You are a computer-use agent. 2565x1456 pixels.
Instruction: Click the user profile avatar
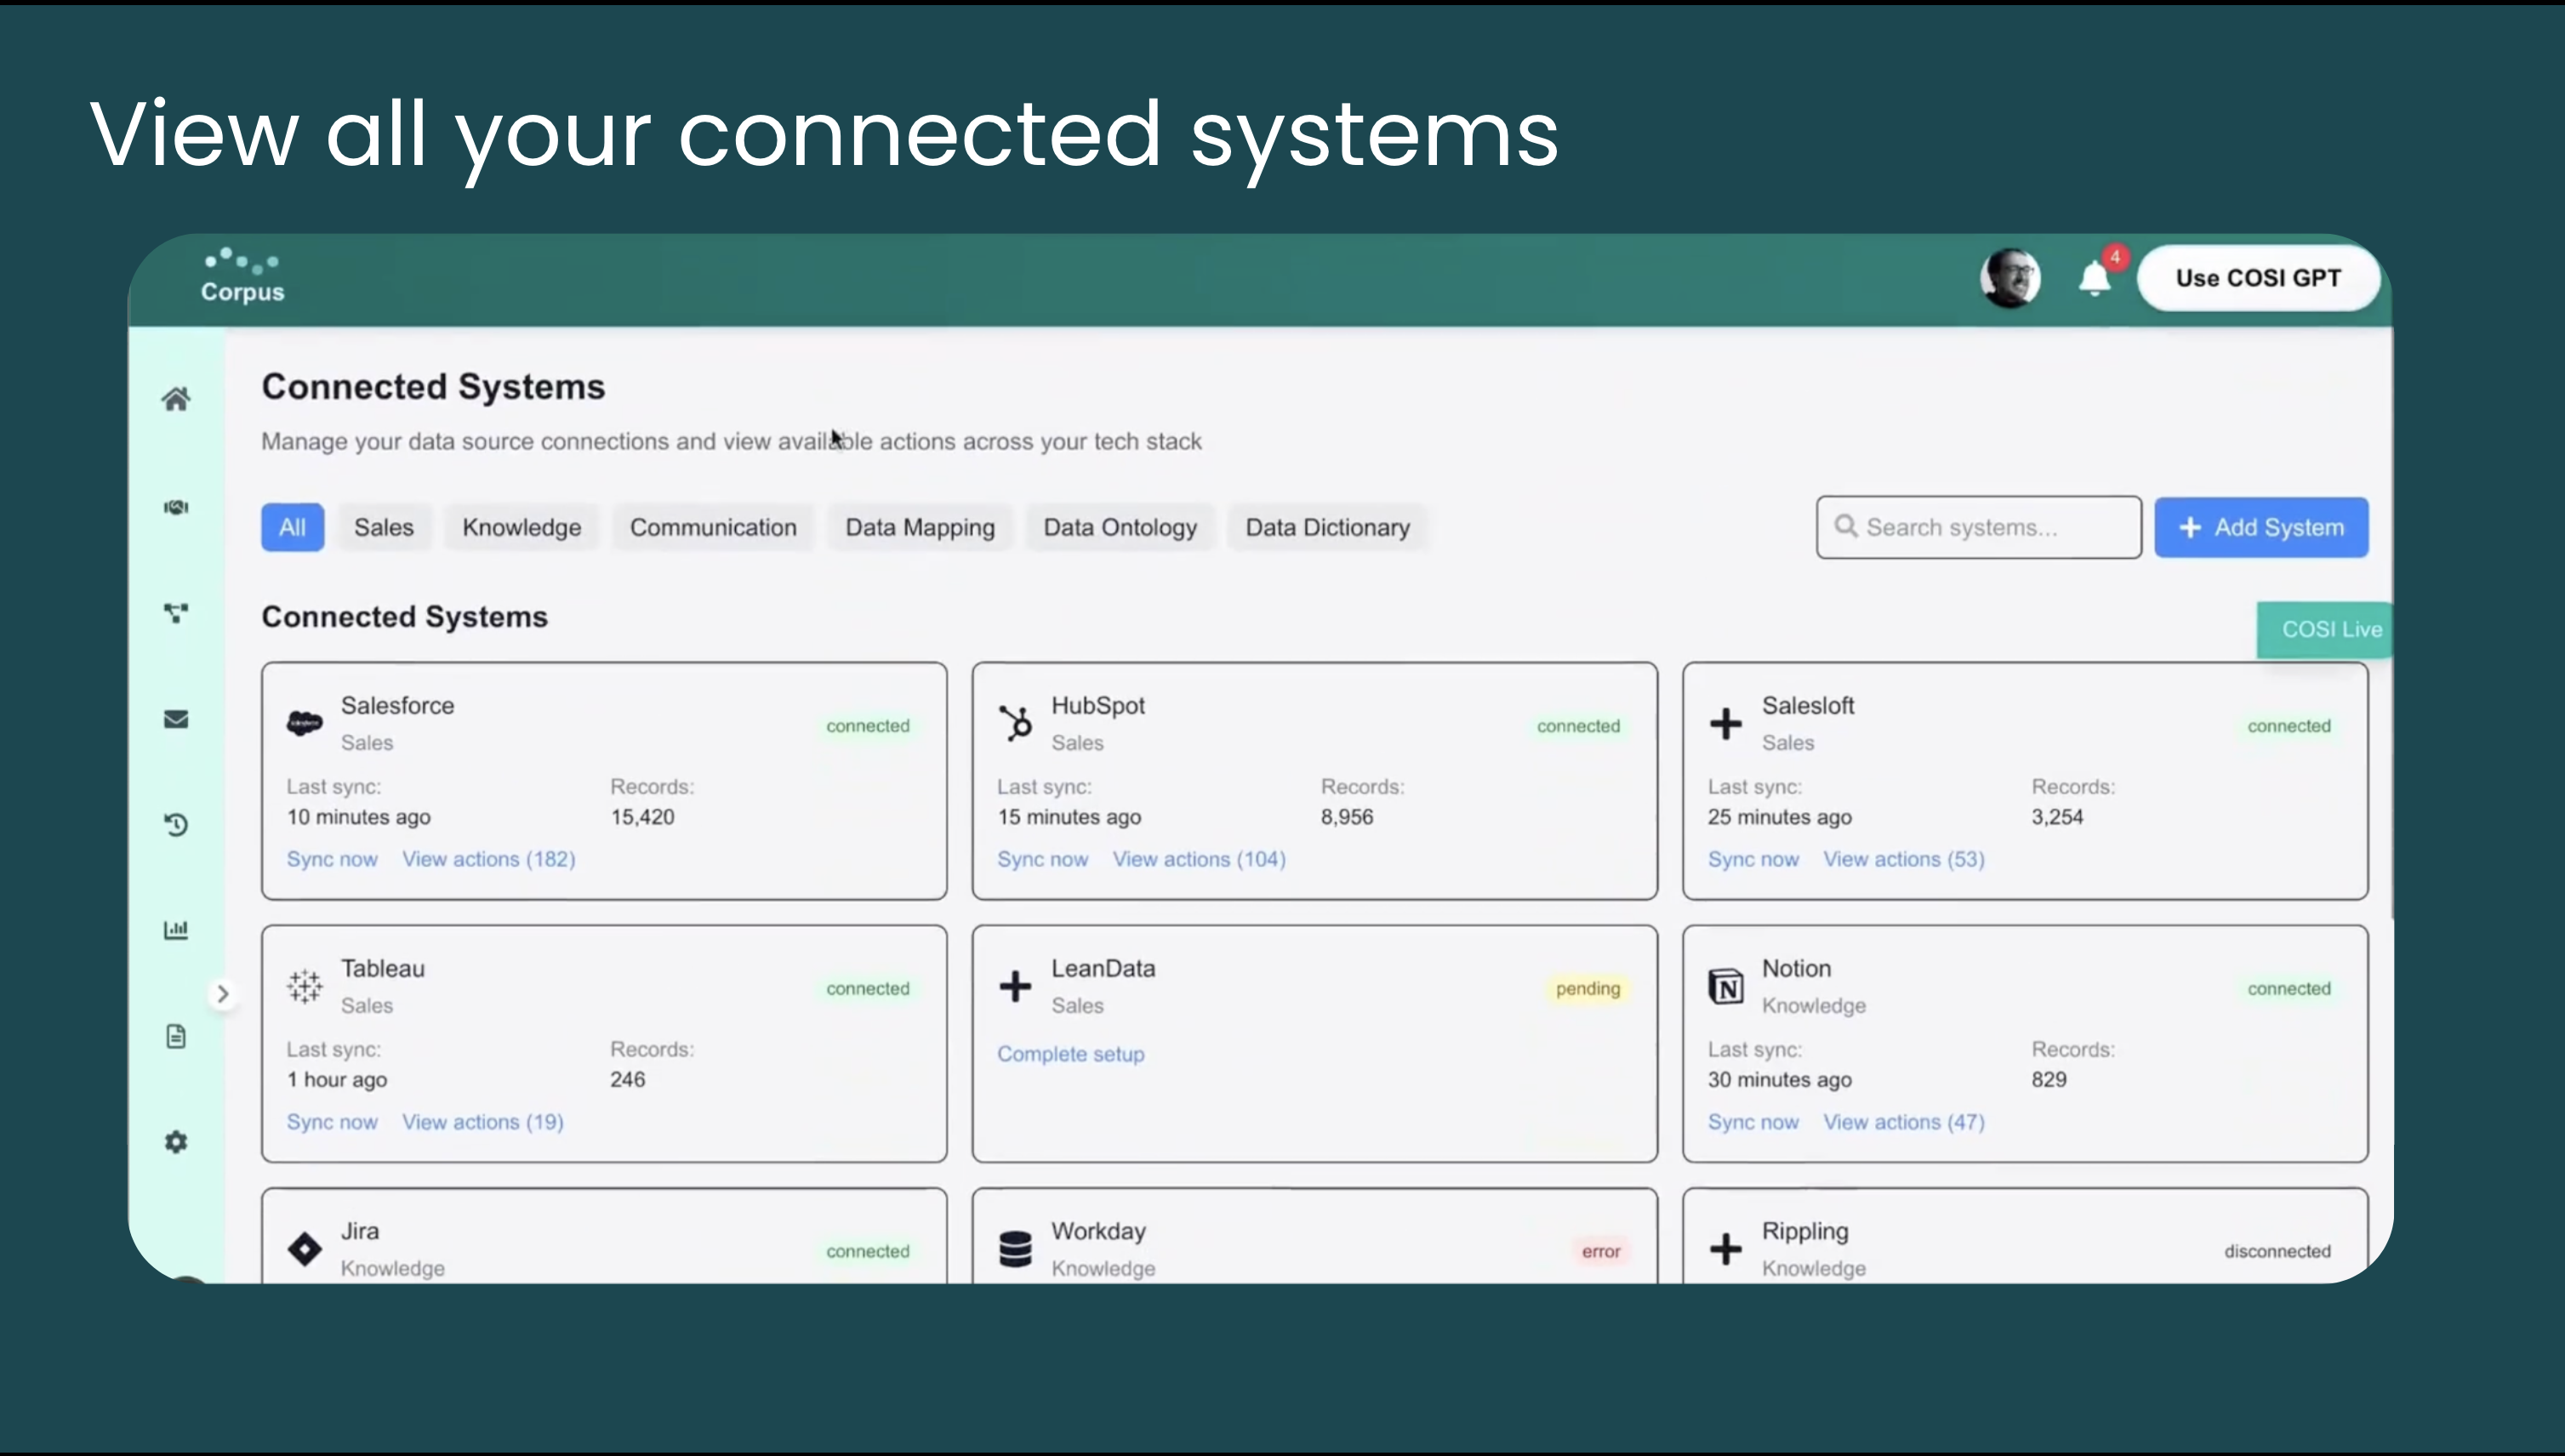(2010, 278)
